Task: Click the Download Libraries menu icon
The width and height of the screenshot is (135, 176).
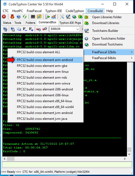Action: coord(87,23)
